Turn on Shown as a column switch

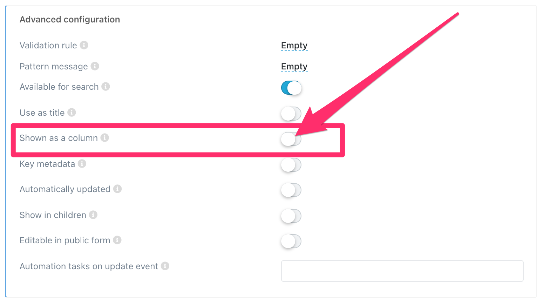click(291, 139)
